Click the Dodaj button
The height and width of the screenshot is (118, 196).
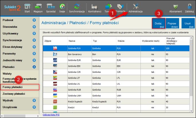click(158, 24)
